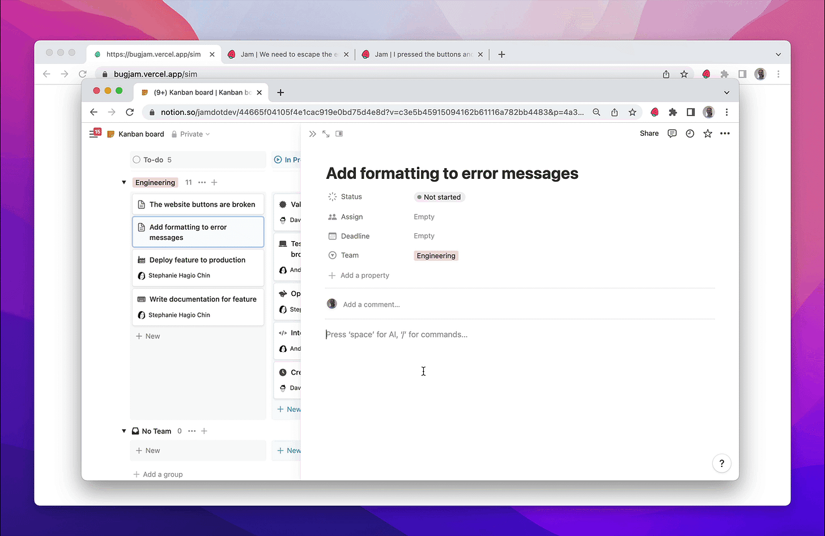Open page updates history clock icon

click(x=690, y=134)
